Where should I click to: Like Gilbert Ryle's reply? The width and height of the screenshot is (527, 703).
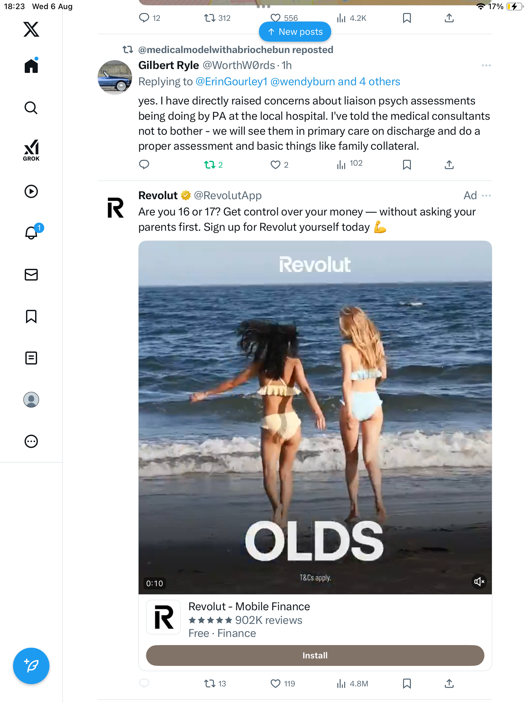click(276, 165)
